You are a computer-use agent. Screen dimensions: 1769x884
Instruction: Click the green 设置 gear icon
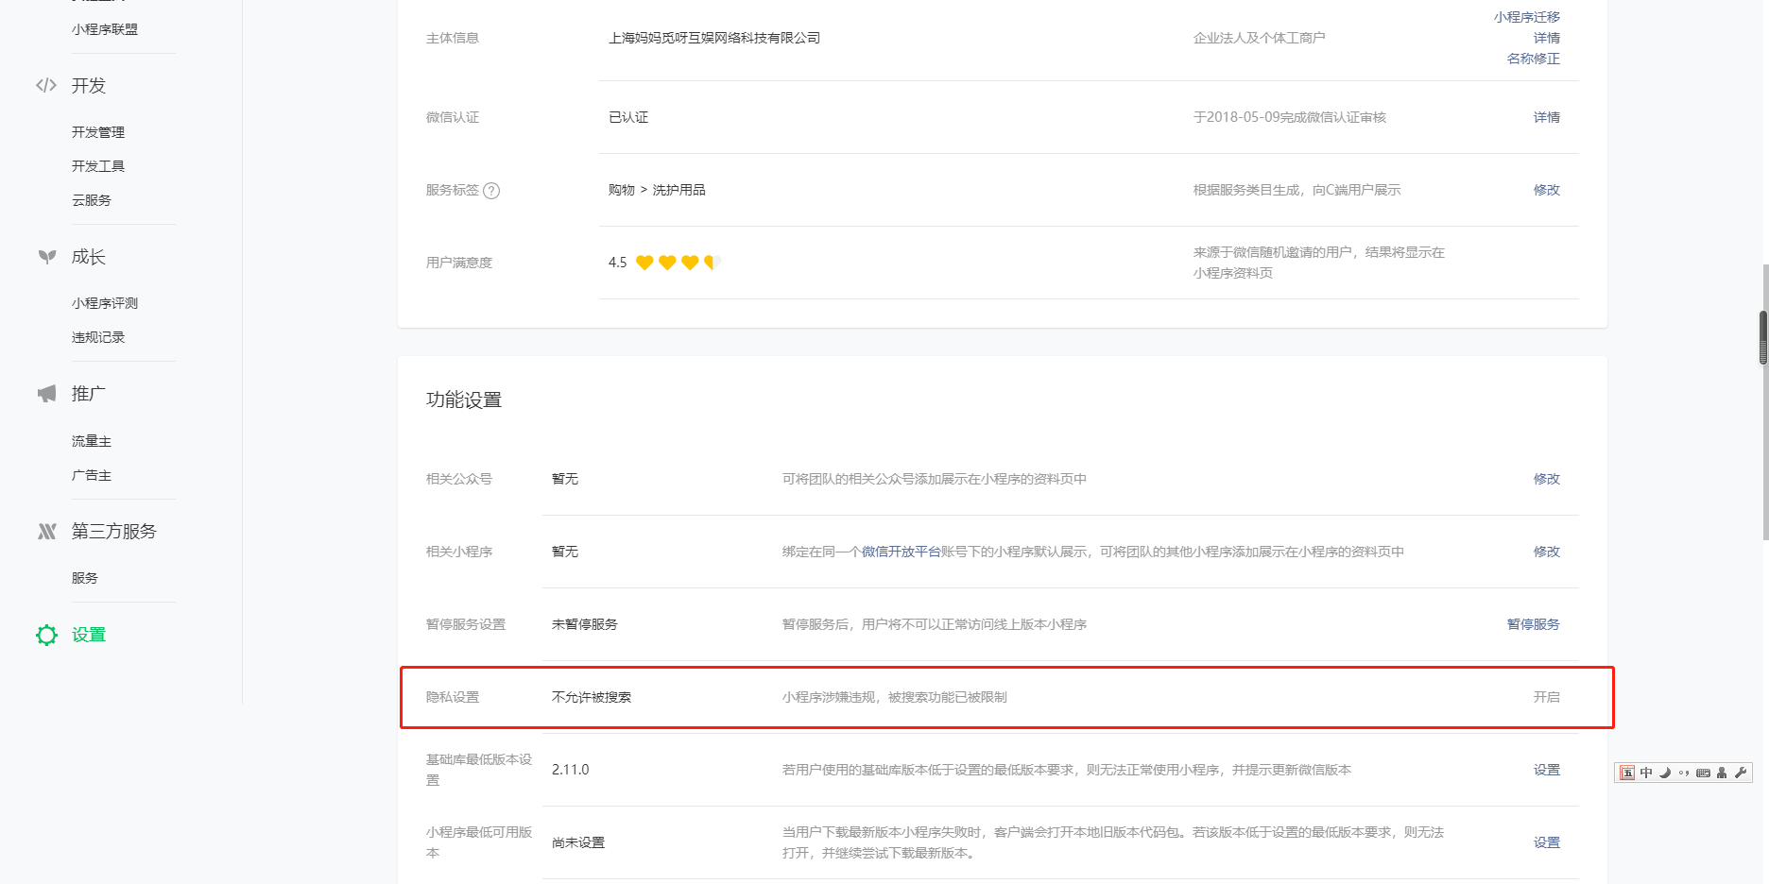(x=46, y=635)
